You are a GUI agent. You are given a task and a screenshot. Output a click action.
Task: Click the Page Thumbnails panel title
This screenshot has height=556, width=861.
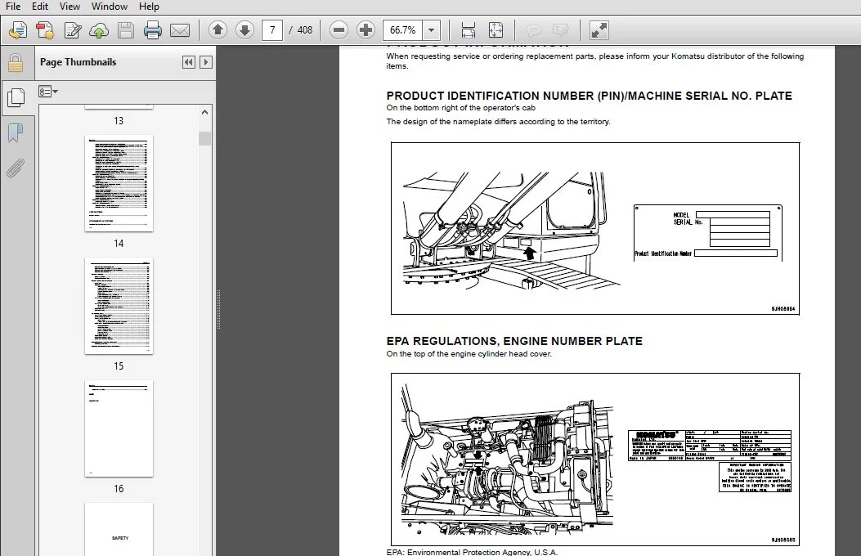78,62
